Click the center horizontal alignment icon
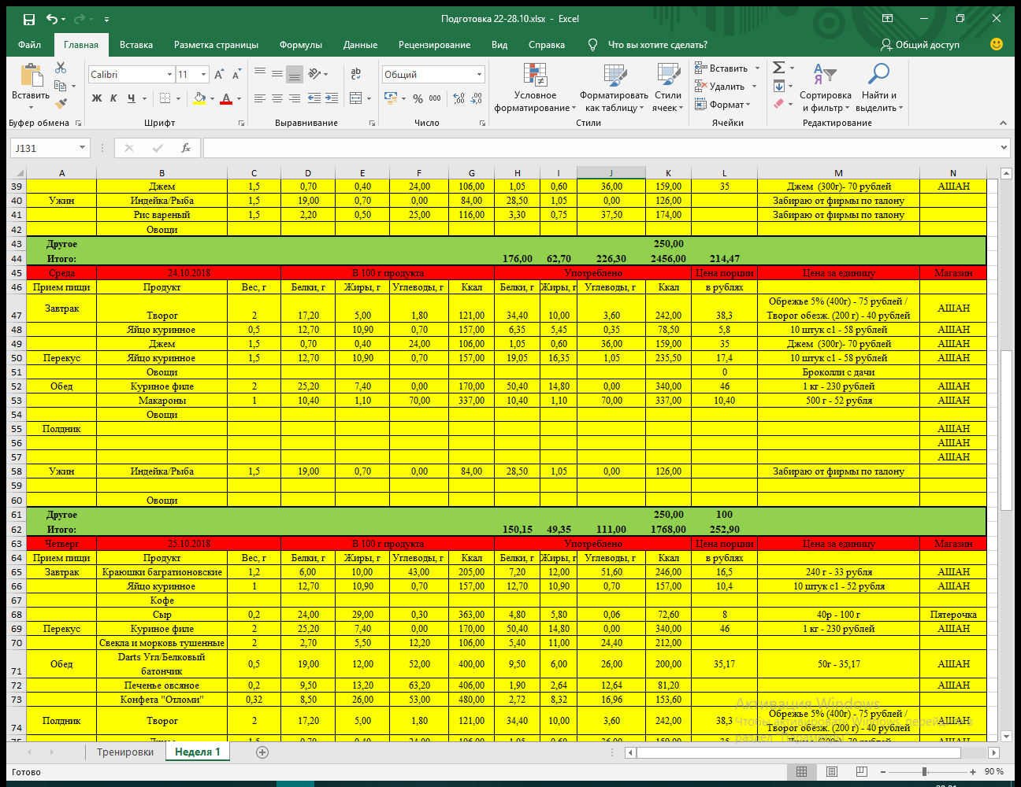This screenshot has height=787, width=1021. pos(277,98)
